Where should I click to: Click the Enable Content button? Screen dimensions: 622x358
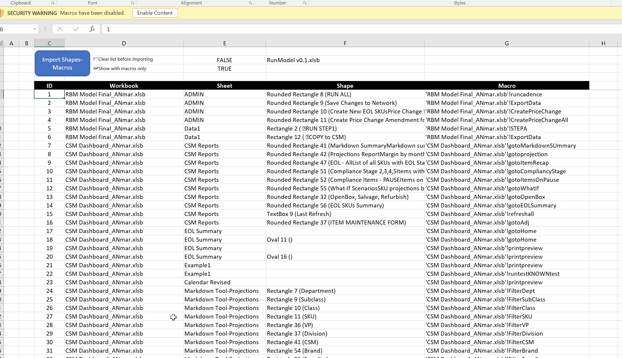click(155, 13)
